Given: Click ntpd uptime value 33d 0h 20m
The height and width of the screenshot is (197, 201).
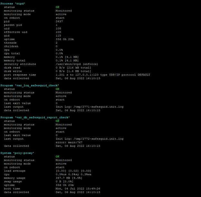Looking at the screenshot, I should (65, 39).
